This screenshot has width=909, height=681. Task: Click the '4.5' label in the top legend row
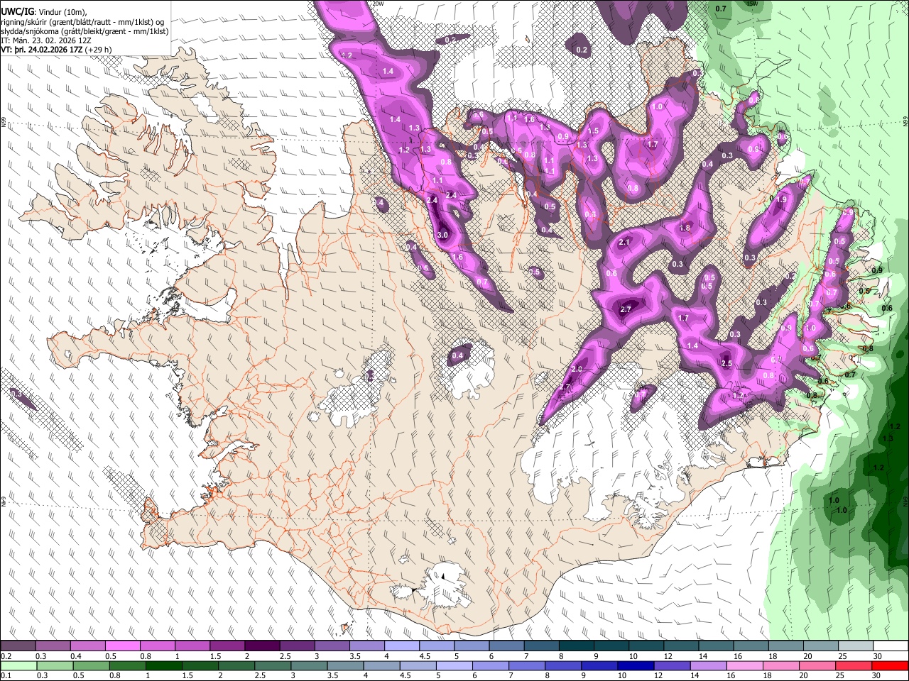click(x=425, y=656)
